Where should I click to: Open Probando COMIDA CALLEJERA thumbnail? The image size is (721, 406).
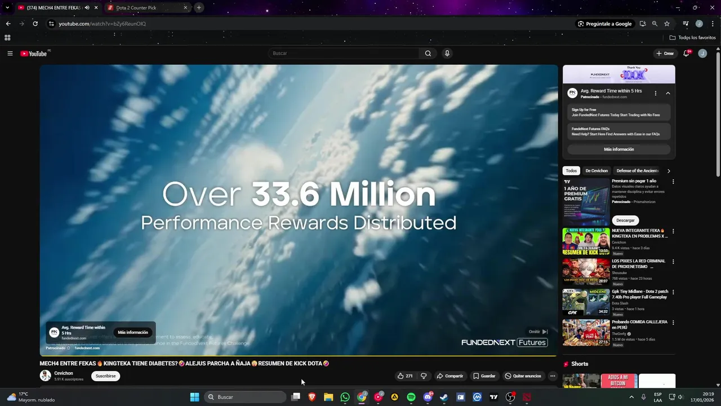click(586, 333)
